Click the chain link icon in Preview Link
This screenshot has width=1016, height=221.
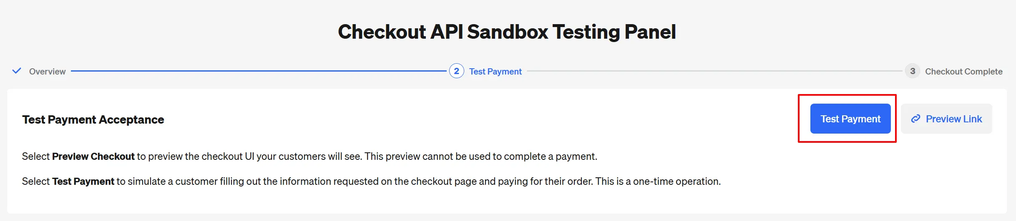[915, 119]
